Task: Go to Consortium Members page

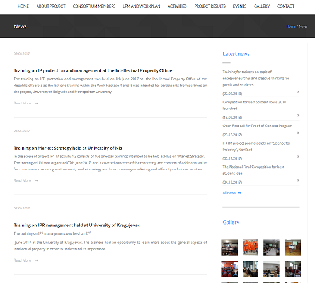Action: tap(94, 6)
